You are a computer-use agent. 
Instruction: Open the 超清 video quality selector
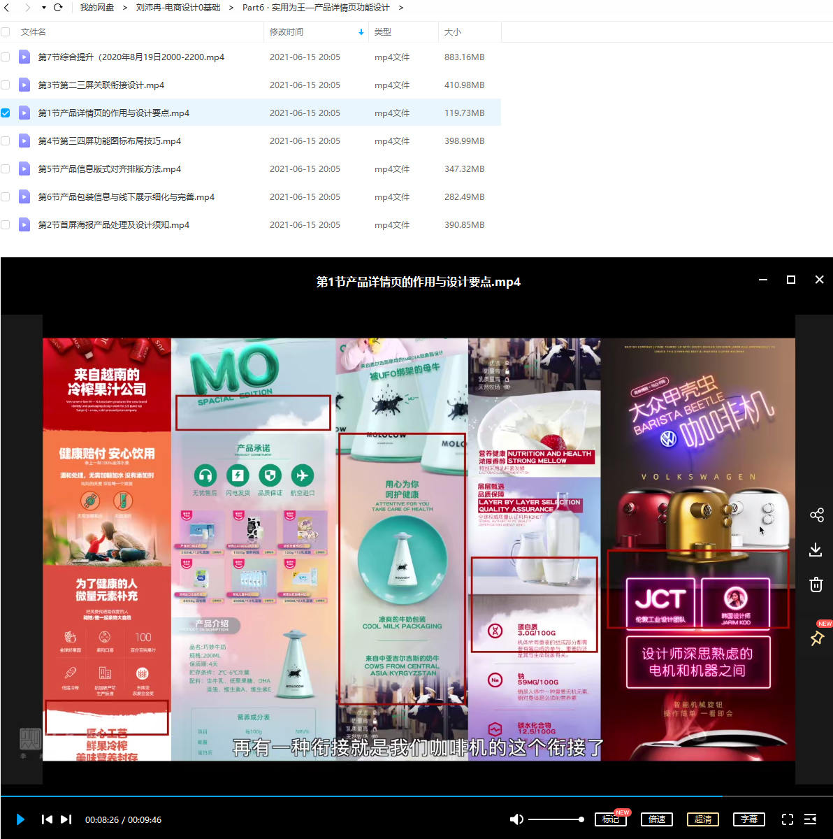(703, 819)
